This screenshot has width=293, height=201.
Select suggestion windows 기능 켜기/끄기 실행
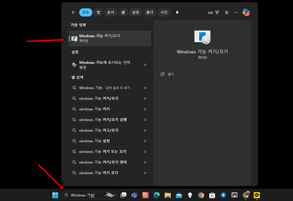point(110,120)
